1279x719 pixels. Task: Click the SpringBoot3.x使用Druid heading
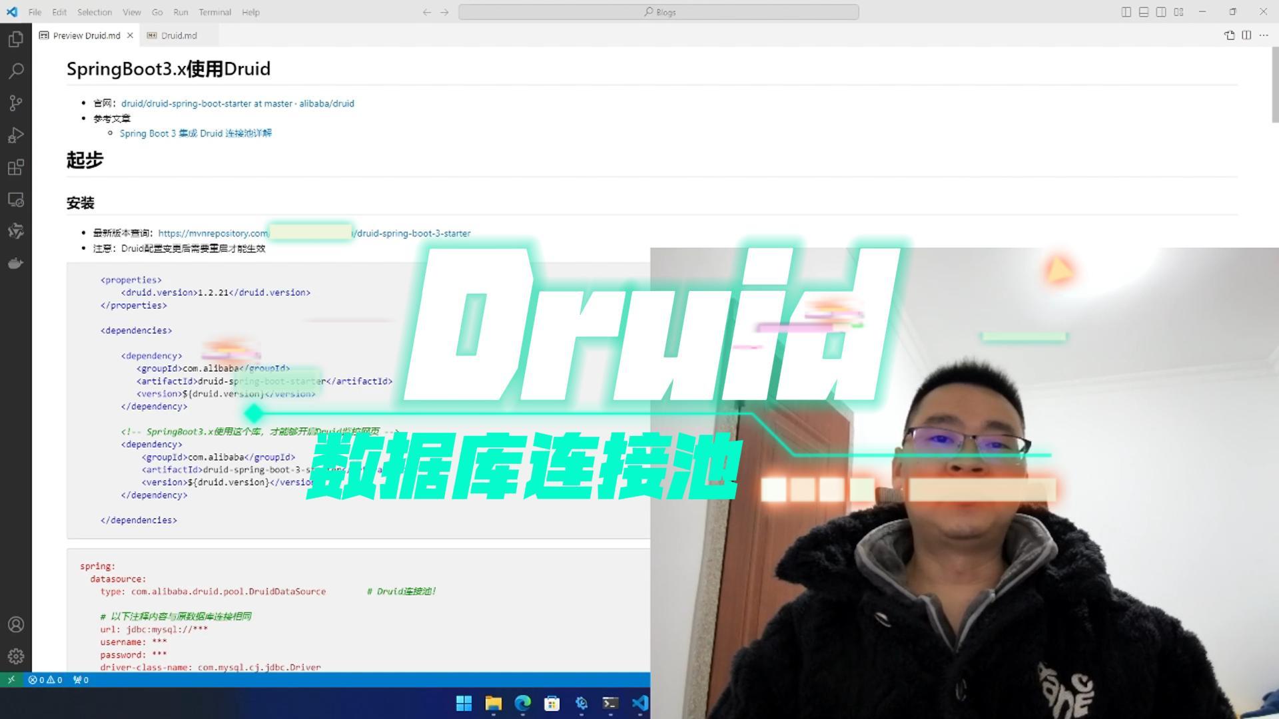click(169, 69)
